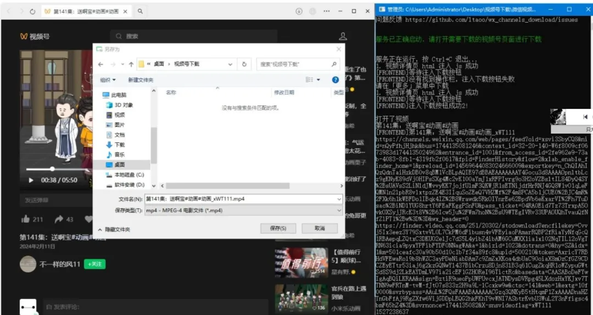
Task: Play the video in 视频号
Action: 31,180
